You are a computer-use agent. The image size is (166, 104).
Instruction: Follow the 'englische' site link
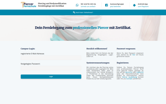140,72
